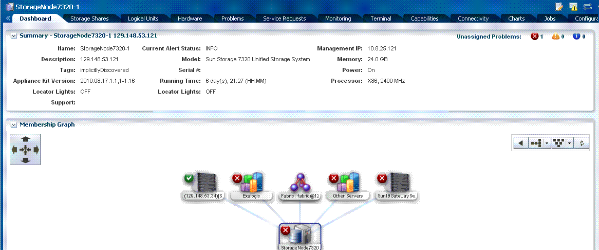Select the (129.148.53.34) server node
Image resolution: width=599 pixels, height=250 pixels.
pos(203,187)
